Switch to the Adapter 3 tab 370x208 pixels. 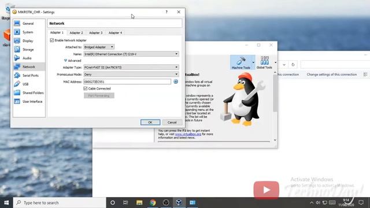(x=95, y=33)
